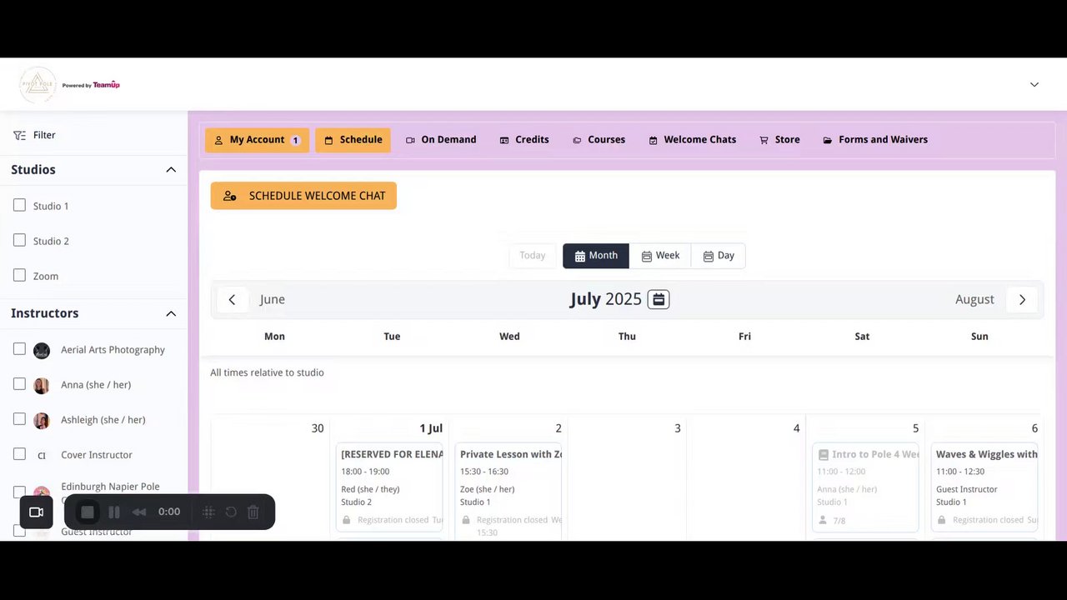1067x600 pixels.
Task: Click the June month label
Action: [273, 300]
